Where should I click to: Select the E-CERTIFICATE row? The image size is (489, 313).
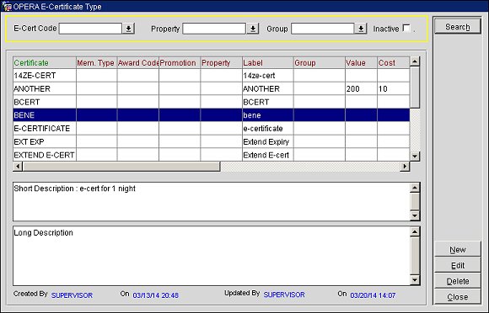point(211,129)
